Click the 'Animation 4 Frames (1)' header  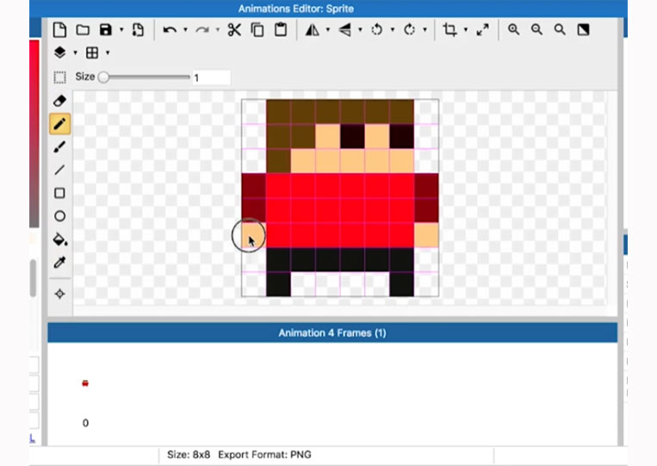pos(332,333)
